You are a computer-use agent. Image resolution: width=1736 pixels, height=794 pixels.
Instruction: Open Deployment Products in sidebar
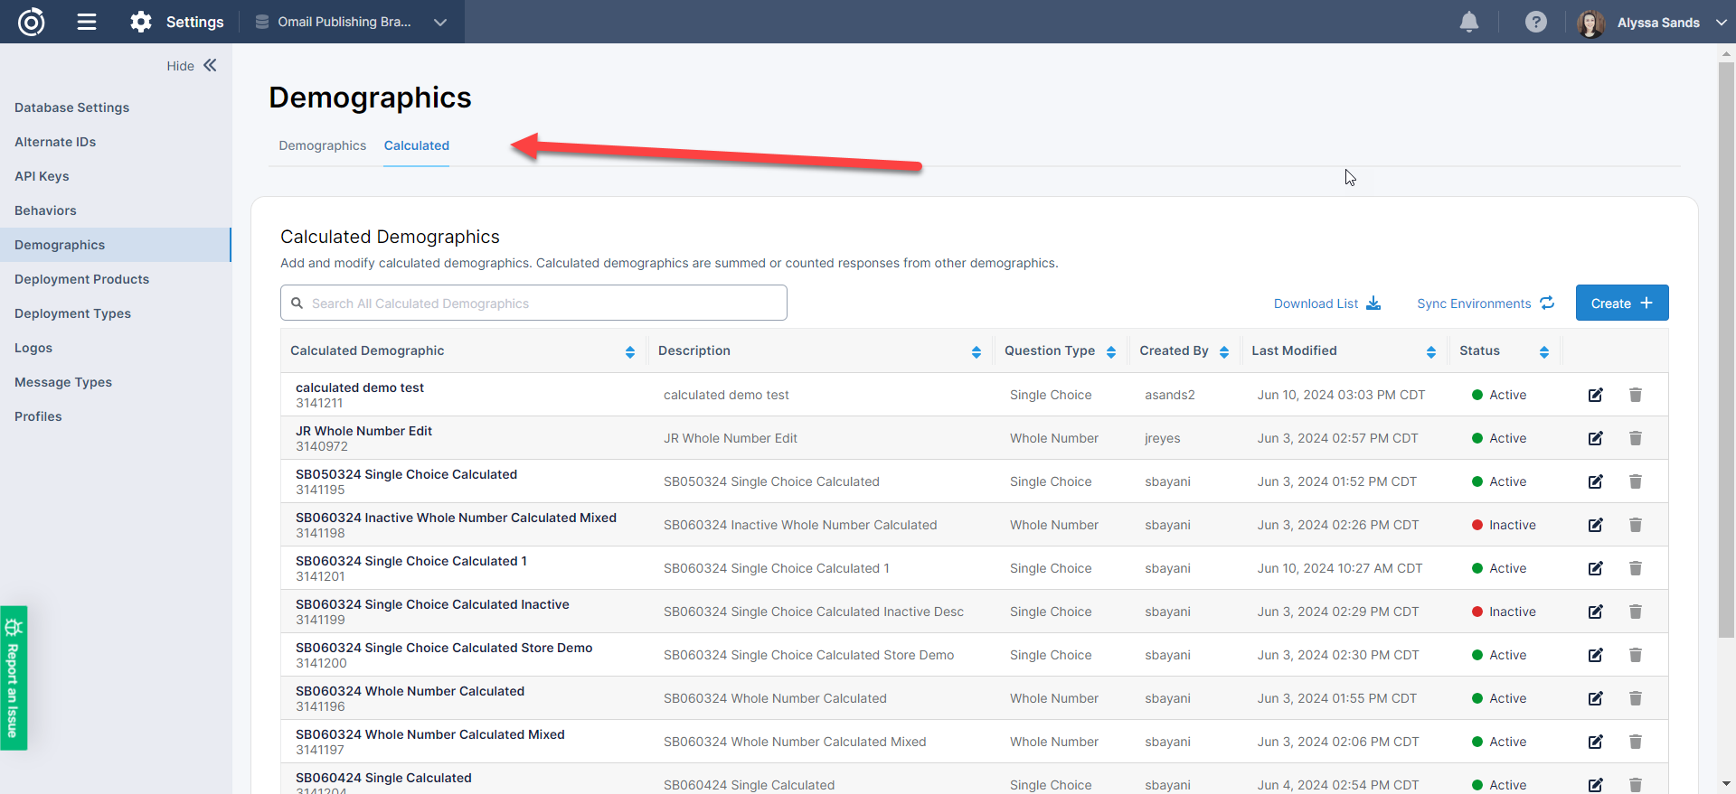81,279
